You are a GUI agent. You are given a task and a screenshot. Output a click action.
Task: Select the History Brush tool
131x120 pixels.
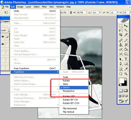coord(126,45)
